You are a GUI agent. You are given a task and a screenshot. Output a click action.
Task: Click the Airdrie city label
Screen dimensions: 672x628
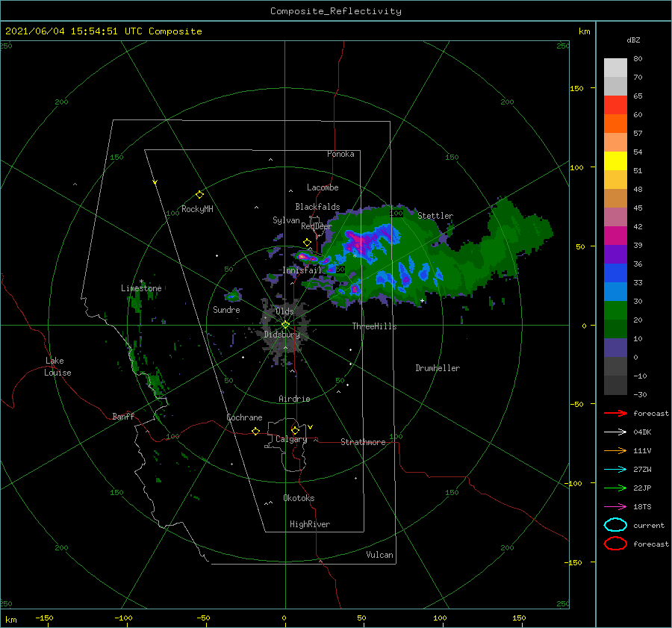click(x=294, y=399)
